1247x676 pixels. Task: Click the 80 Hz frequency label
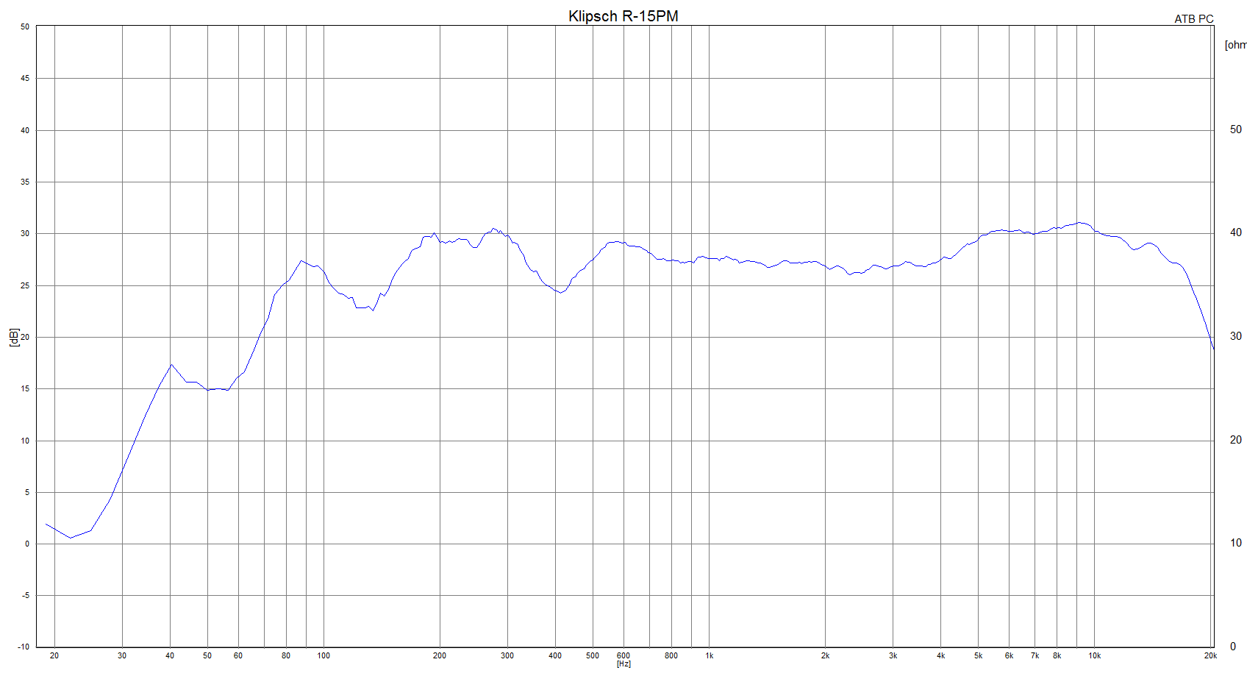coord(286,655)
